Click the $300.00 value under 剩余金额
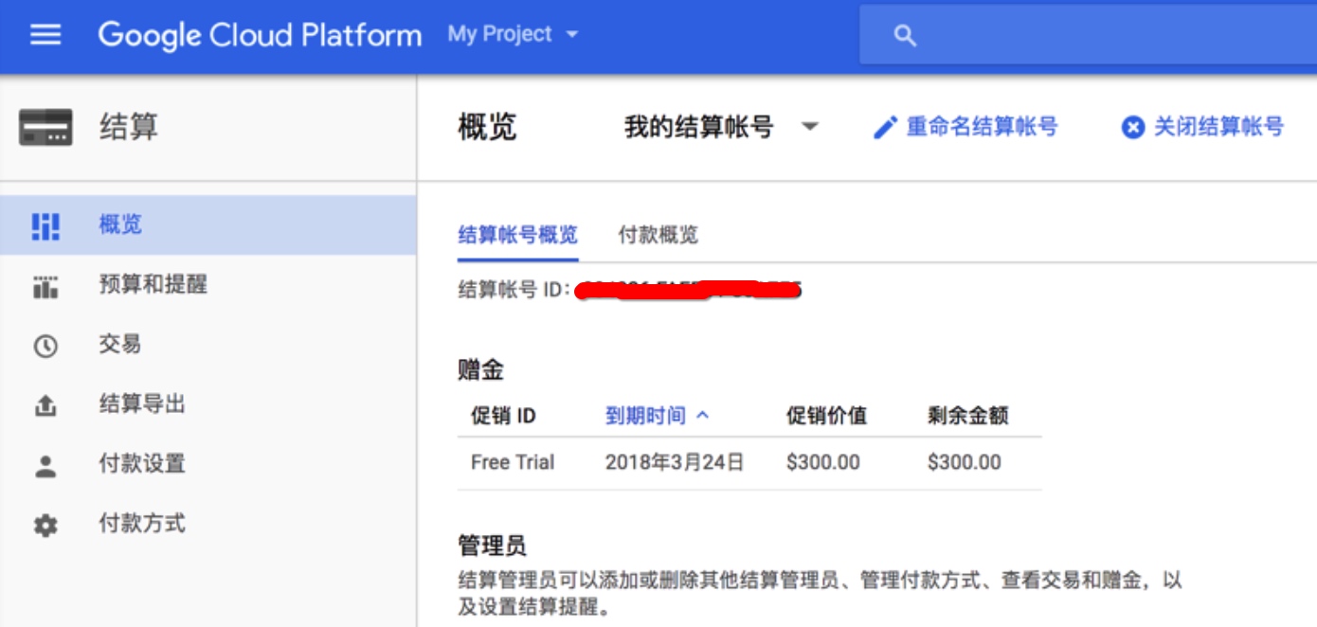The height and width of the screenshot is (627, 1317). pos(965,462)
